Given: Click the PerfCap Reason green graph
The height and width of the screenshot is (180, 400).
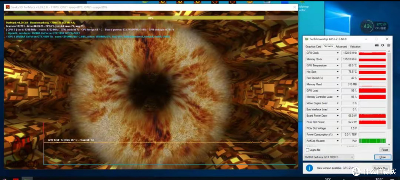Looking at the screenshot, I should pyautogui.click(x=372, y=141).
